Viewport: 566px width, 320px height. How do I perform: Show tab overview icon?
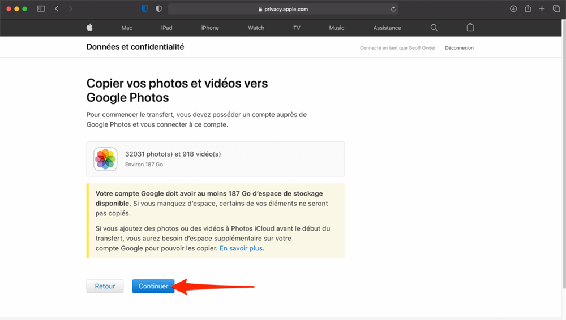pyautogui.click(x=556, y=8)
